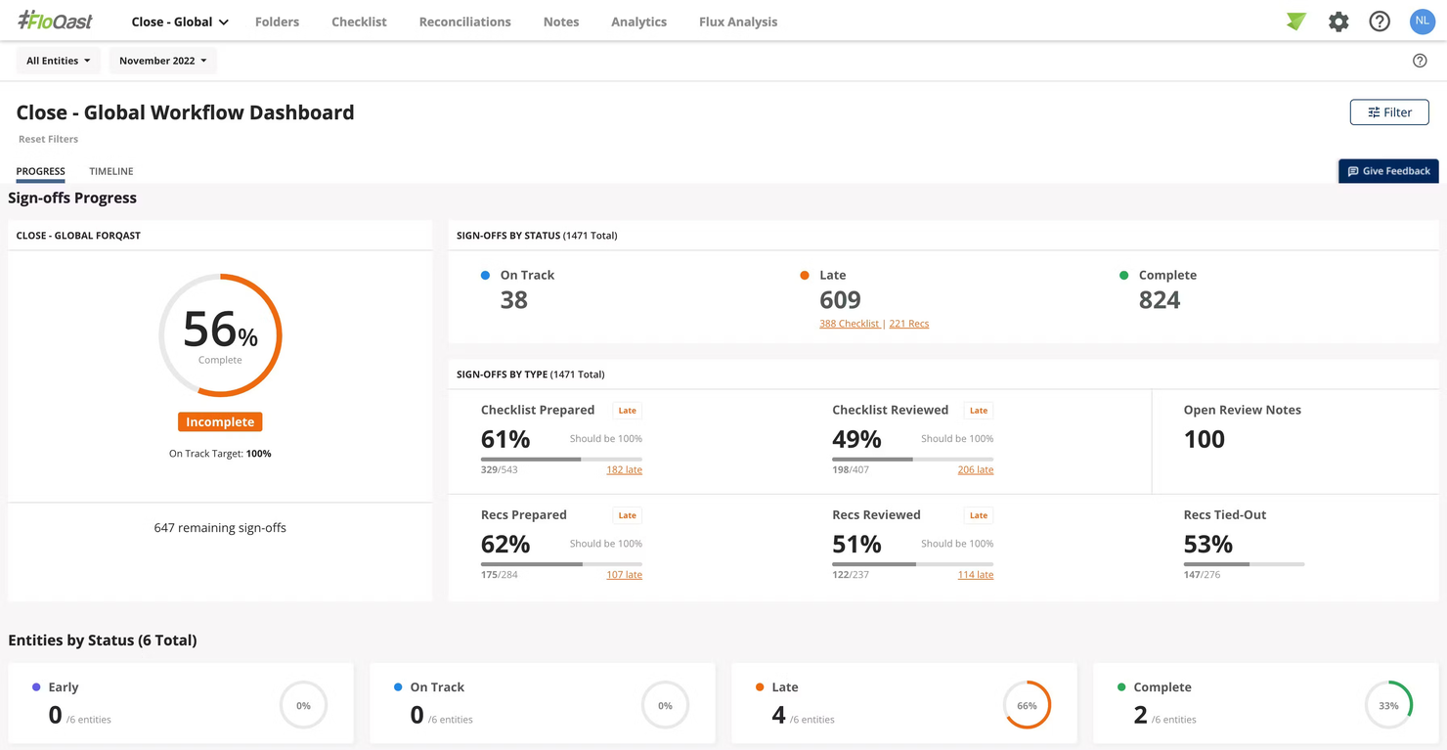Open the Flux Analysis page

pyautogui.click(x=737, y=21)
